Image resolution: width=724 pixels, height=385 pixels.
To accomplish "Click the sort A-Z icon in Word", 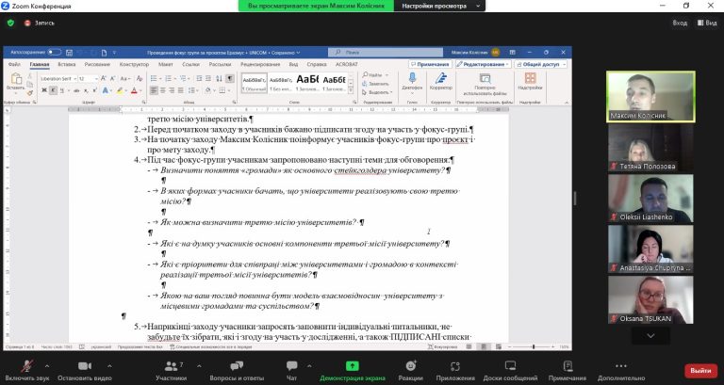I will pyautogui.click(x=219, y=79).
